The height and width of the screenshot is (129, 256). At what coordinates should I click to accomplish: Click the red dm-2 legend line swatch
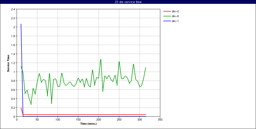pyautogui.click(x=167, y=12)
